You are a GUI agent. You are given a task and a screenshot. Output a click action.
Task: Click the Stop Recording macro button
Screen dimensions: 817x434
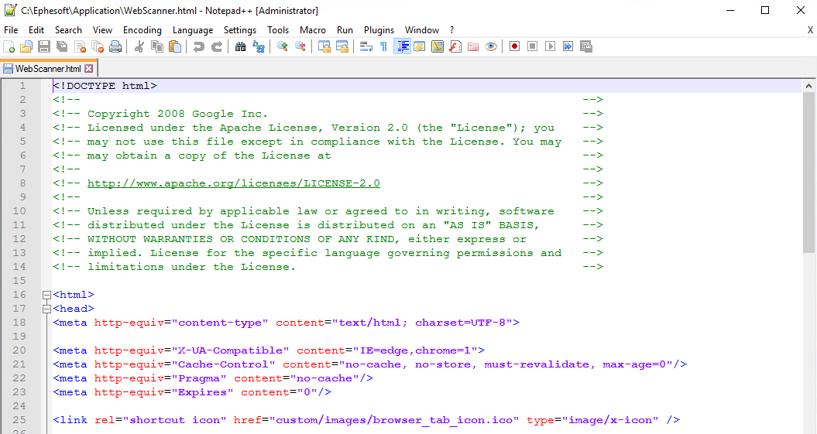532,47
